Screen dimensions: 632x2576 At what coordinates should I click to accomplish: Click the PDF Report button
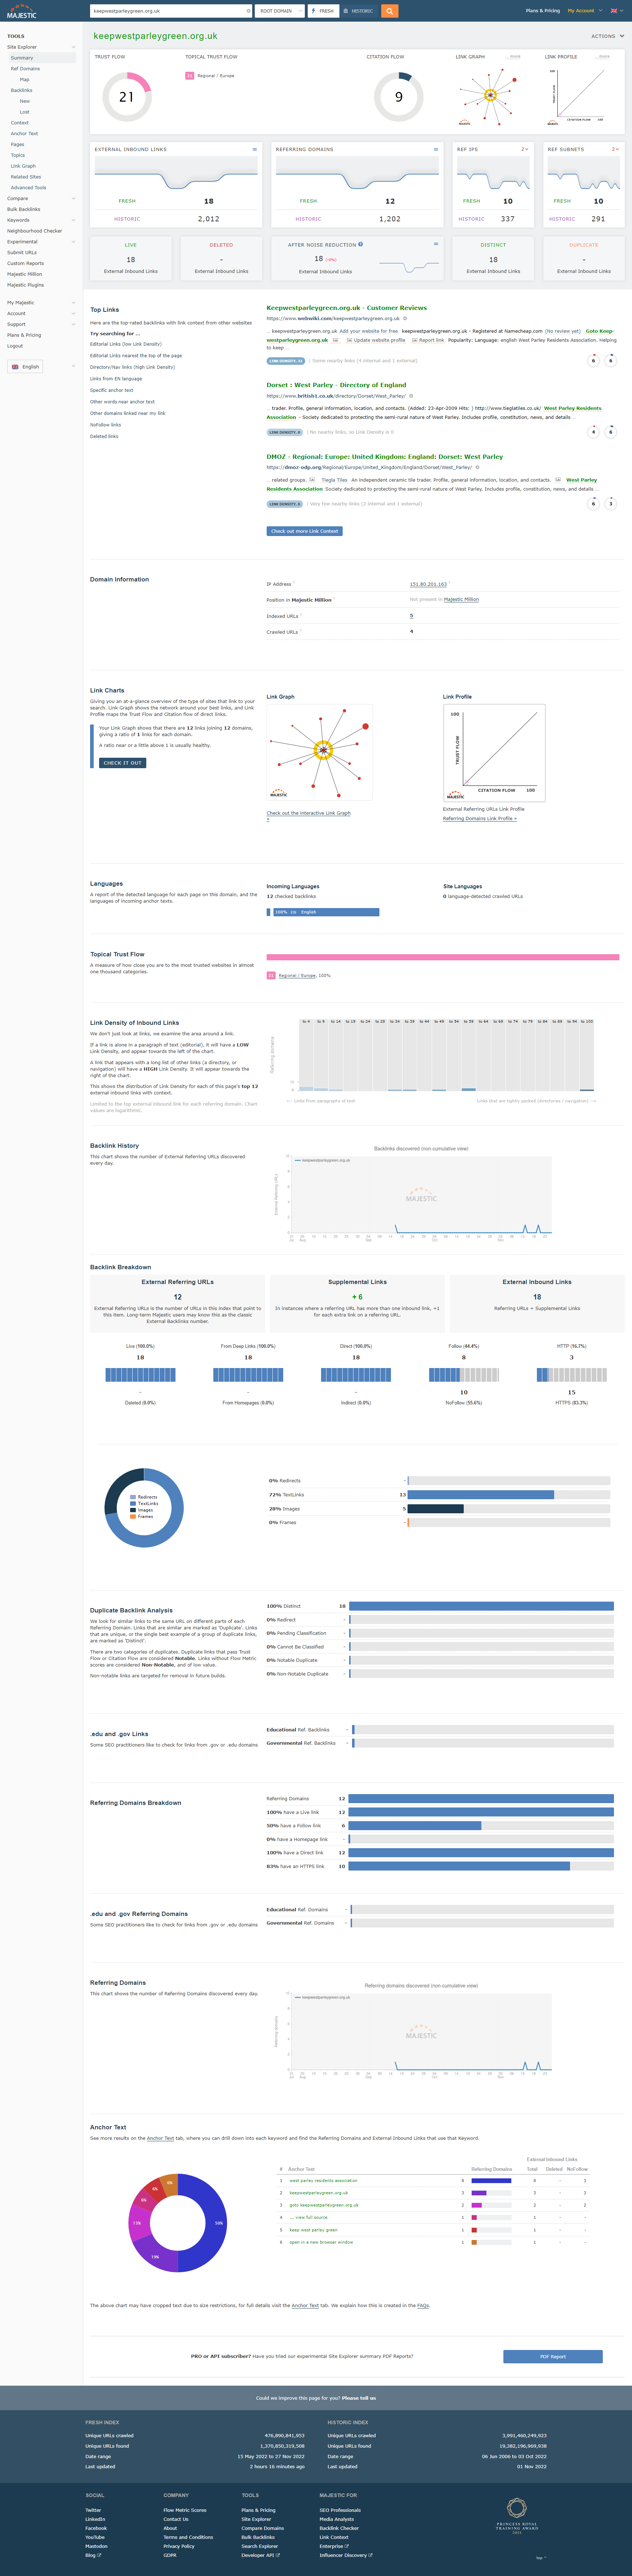coord(552,2356)
